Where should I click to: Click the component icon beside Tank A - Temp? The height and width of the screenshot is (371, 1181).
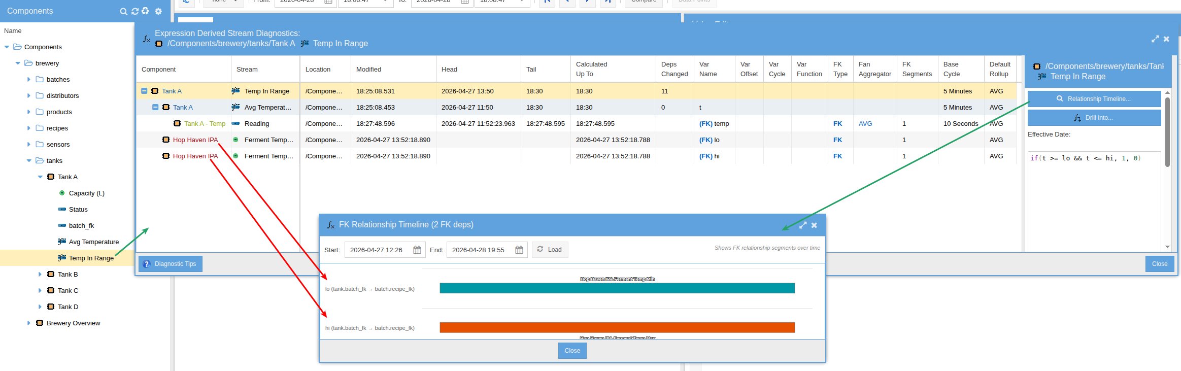click(x=177, y=123)
